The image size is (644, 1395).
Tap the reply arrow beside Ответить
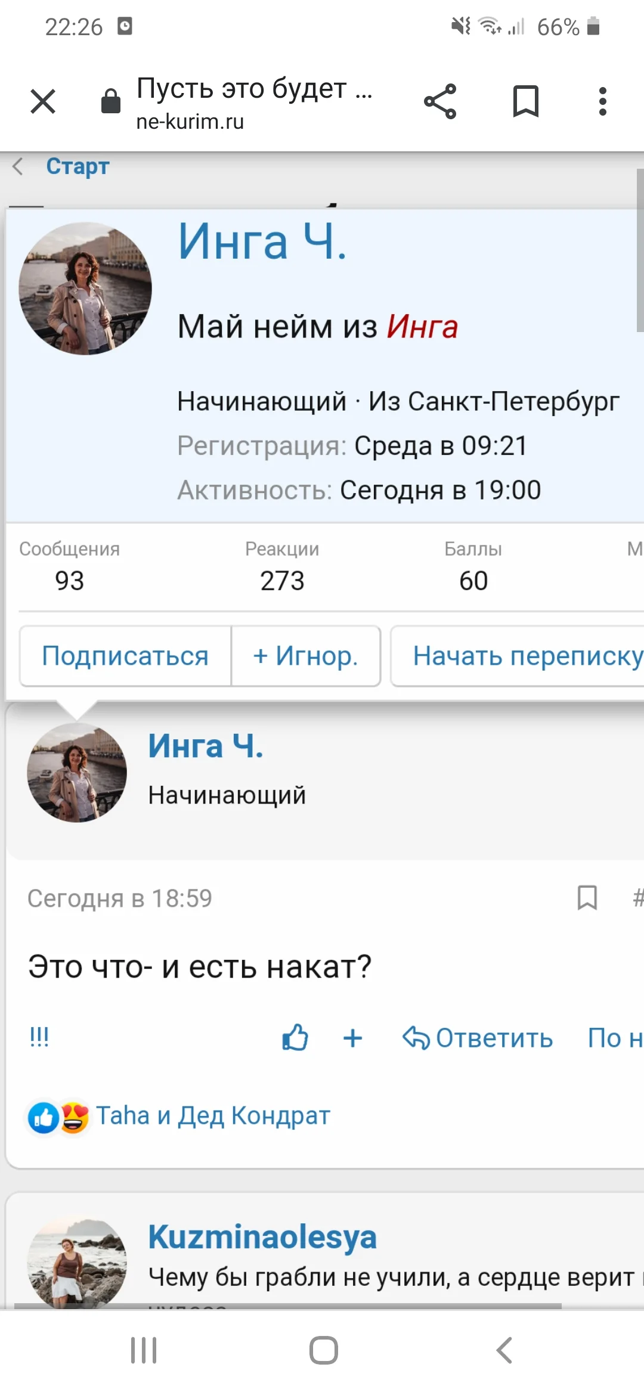[x=417, y=1037]
